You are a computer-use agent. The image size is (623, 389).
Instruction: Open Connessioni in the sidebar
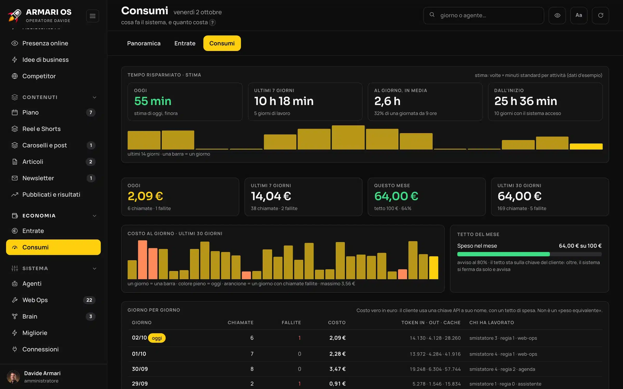(53, 349)
